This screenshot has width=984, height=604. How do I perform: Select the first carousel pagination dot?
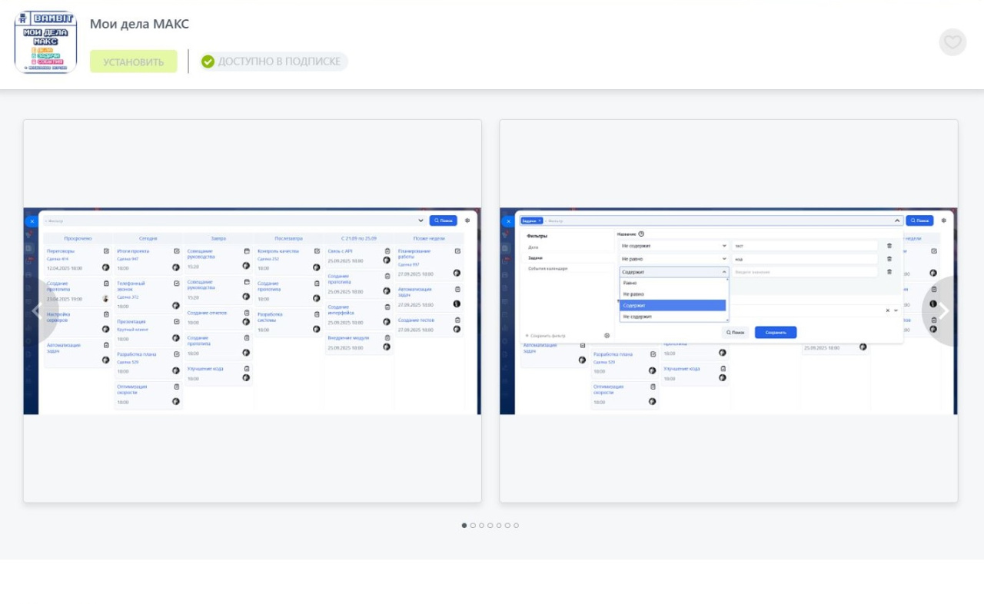pos(464,526)
